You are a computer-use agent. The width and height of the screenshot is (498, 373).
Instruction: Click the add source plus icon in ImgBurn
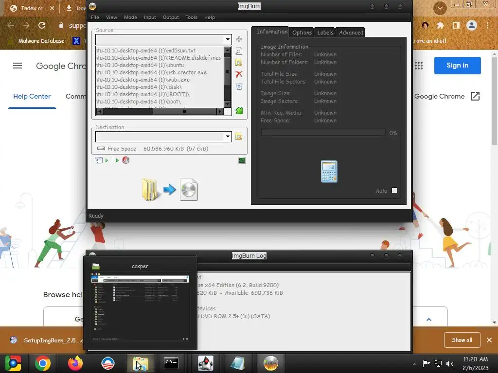239,39
